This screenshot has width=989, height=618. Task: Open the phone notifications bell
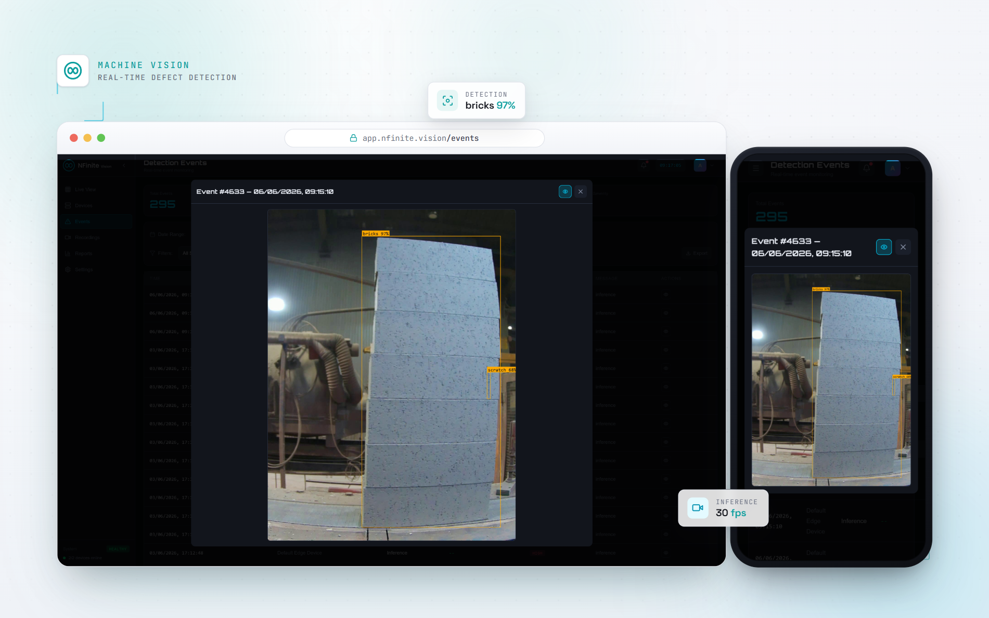[867, 168]
